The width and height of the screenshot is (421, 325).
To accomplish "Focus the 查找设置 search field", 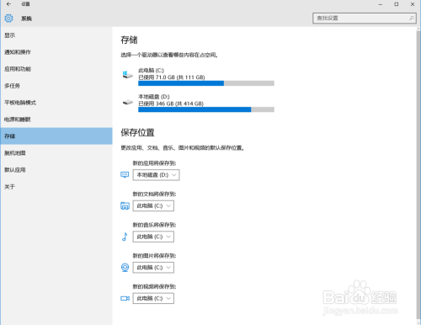I will (x=365, y=19).
